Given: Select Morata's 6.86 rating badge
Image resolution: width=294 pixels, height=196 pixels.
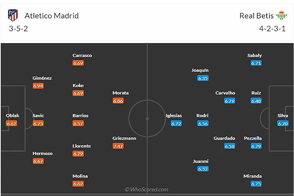Looking at the screenshot, I should (x=118, y=101).
